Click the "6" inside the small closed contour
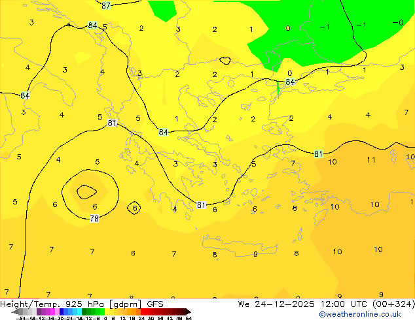 point(135,208)
